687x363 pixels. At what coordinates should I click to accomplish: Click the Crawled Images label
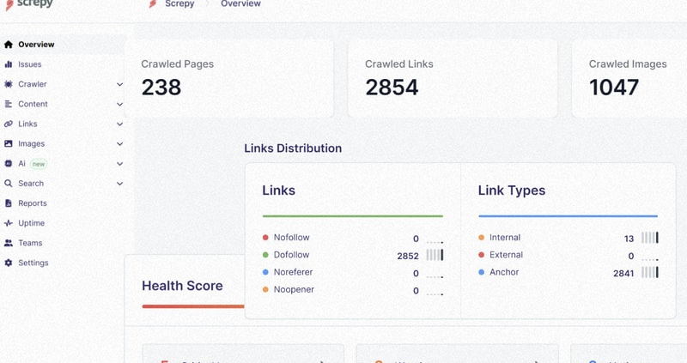[628, 64]
